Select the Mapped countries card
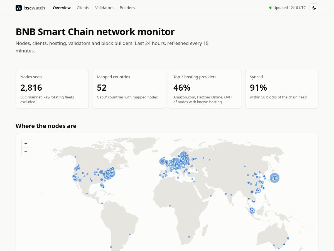 pos(129,89)
